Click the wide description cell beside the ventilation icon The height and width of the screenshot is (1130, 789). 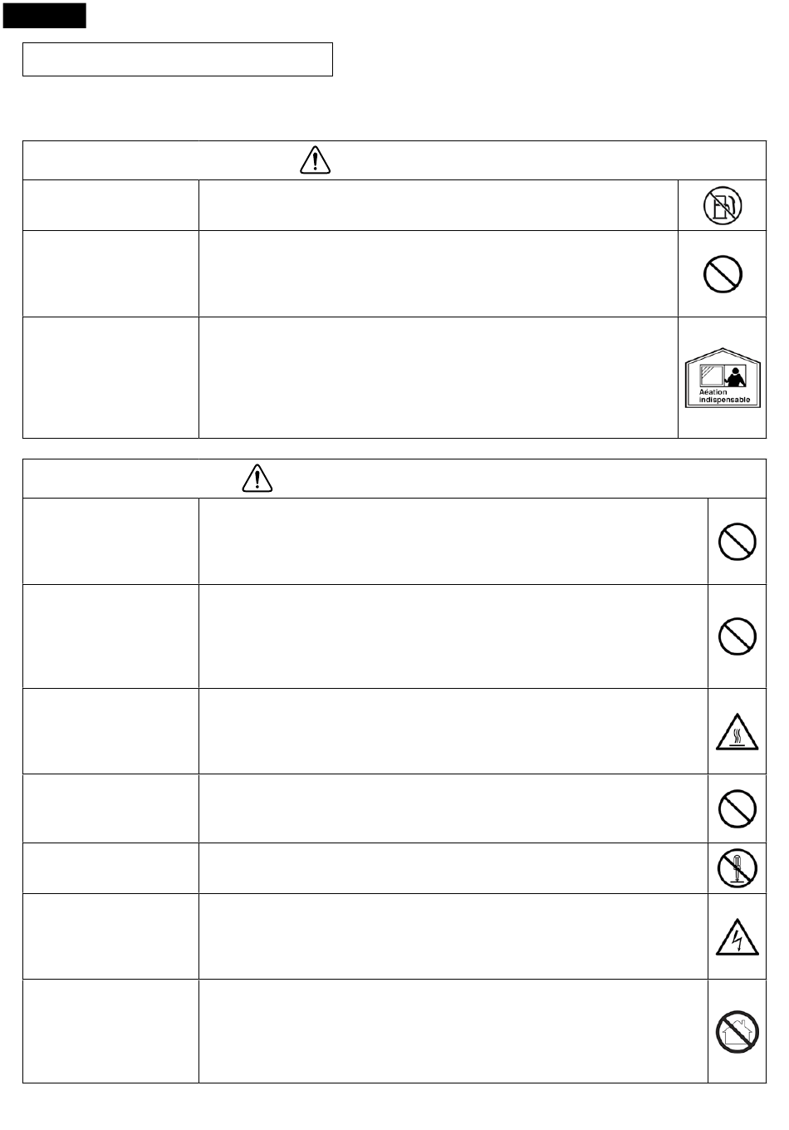pos(439,377)
